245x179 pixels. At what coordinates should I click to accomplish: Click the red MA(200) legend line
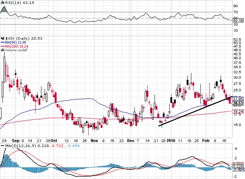[3, 46]
